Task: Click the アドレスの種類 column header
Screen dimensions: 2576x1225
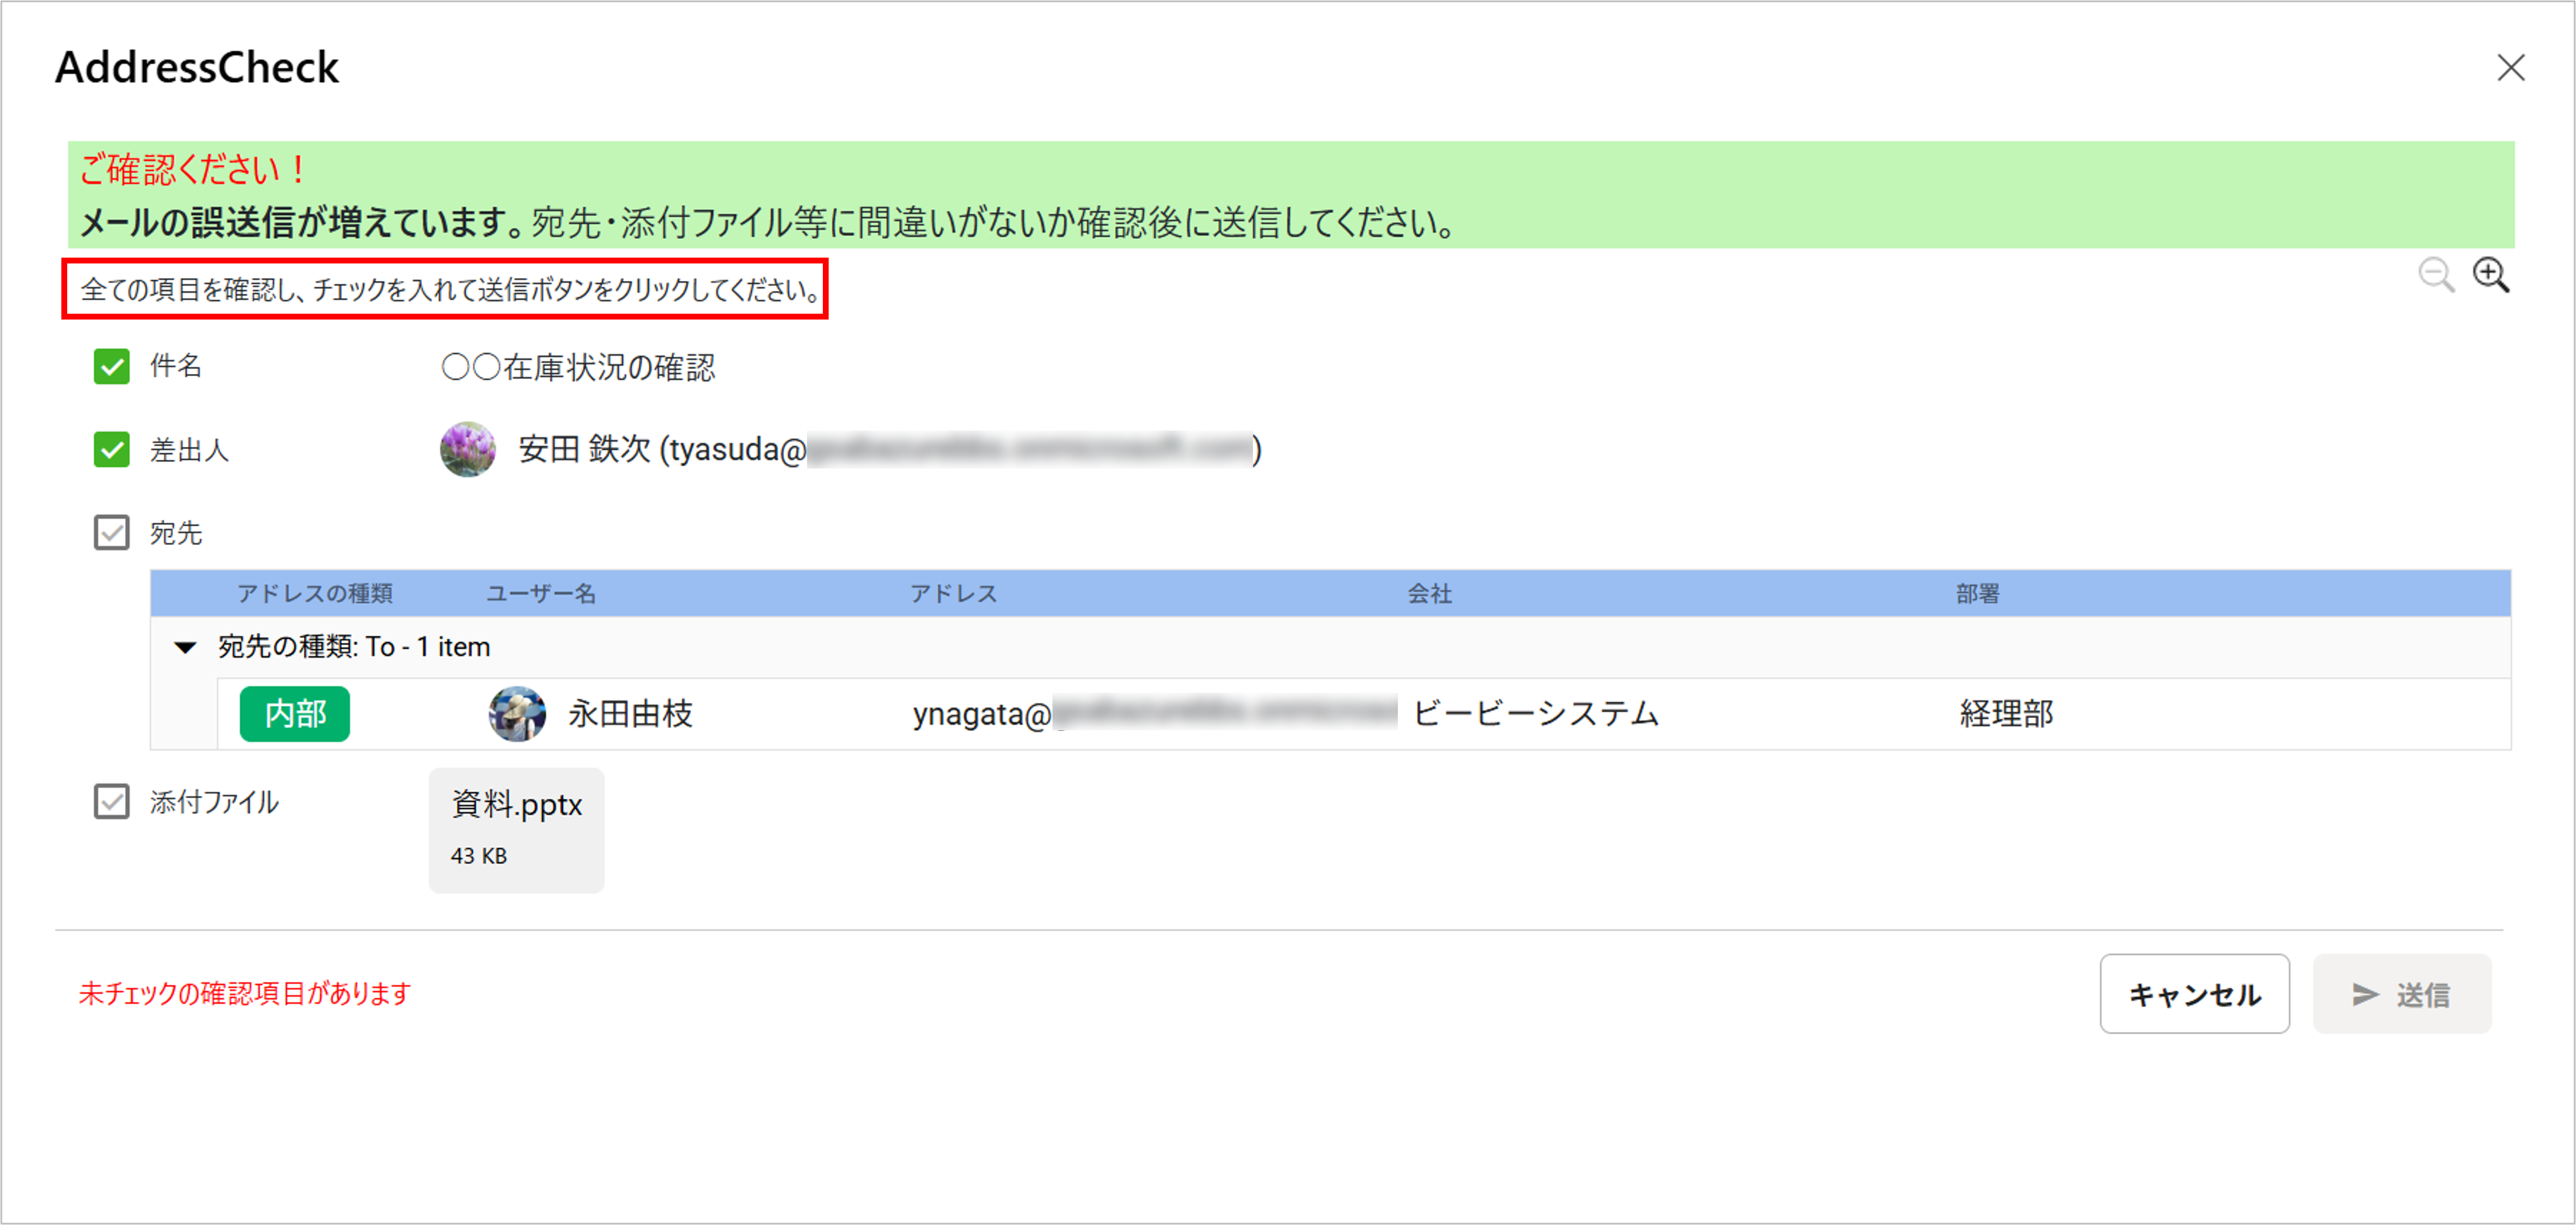Action: click(x=315, y=594)
